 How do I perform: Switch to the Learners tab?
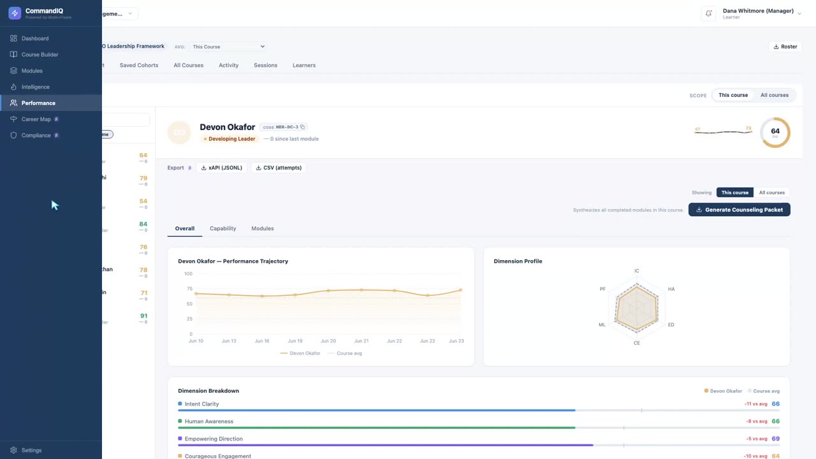(304, 65)
